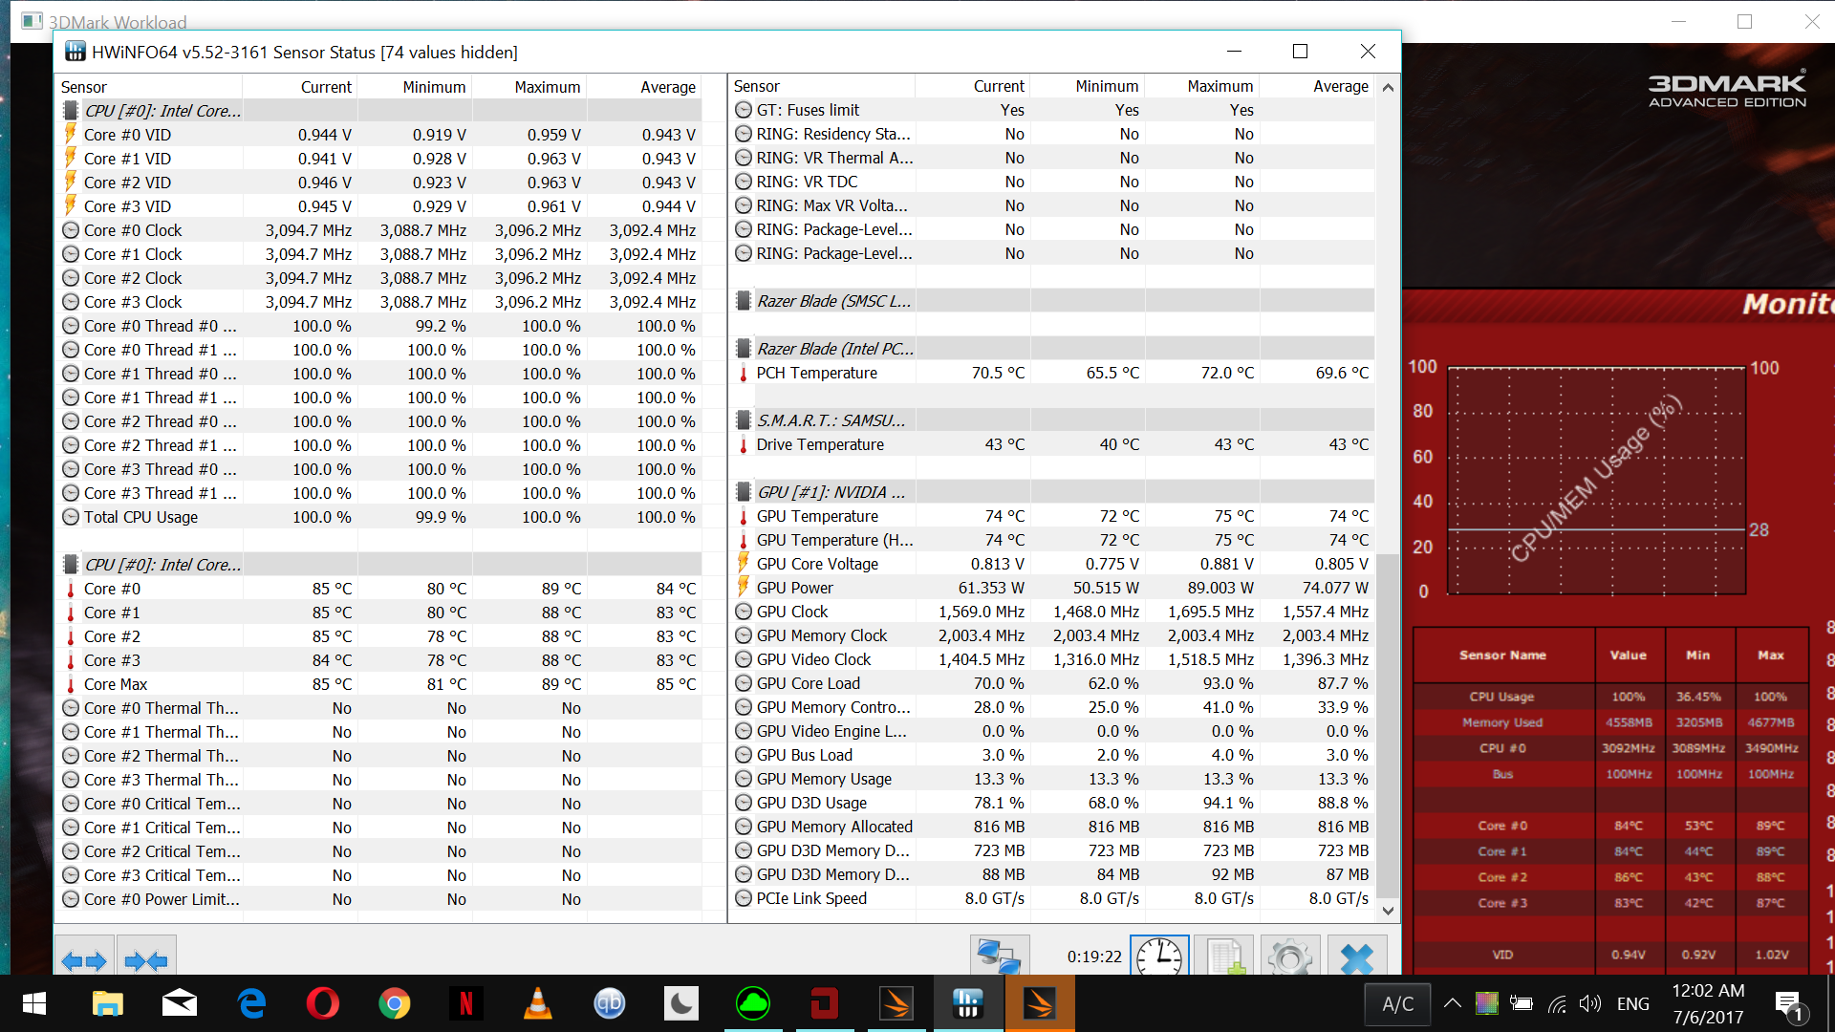The height and width of the screenshot is (1032, 1835).
Task: Start logging with the log file icon
Action: tap(1224, 957)
